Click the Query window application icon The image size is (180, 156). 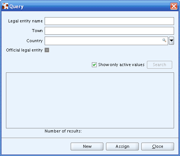coord(5,6)
